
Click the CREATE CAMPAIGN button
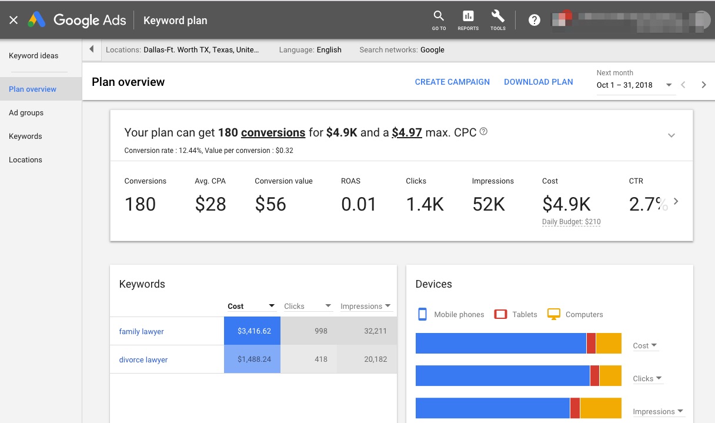click(x=452, y=82)
